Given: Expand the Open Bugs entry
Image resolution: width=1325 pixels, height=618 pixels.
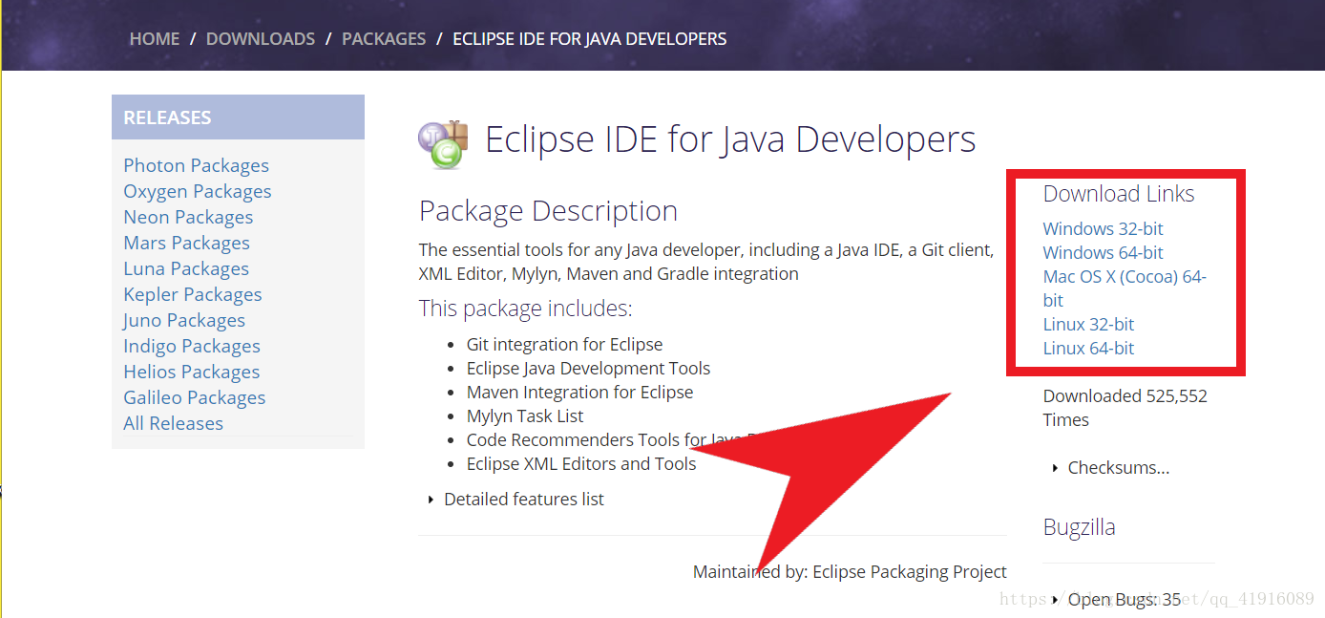Looking at the screenshot, I should click(1116, 599).
